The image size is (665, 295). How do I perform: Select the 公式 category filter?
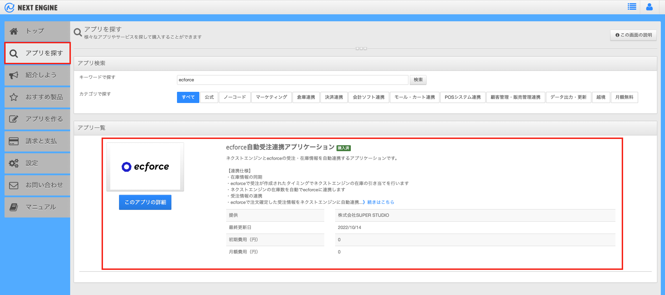(209, 97)
